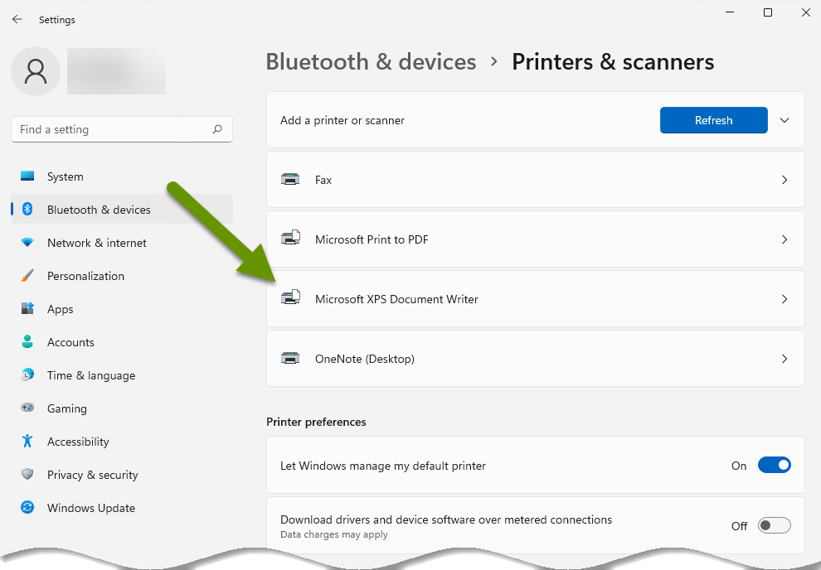Click the Add a printer or scanner label
The width and height of the screenshot is (821, 570).
[x=342, y=120]
